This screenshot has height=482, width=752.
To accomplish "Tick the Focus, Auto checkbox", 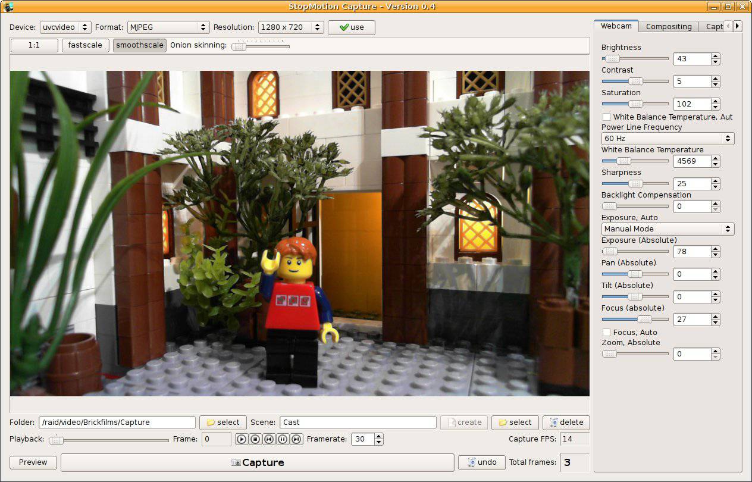I will [607, 332].
